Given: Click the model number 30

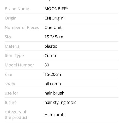Looking at the screenshot, I should click(x=47, y=65).
